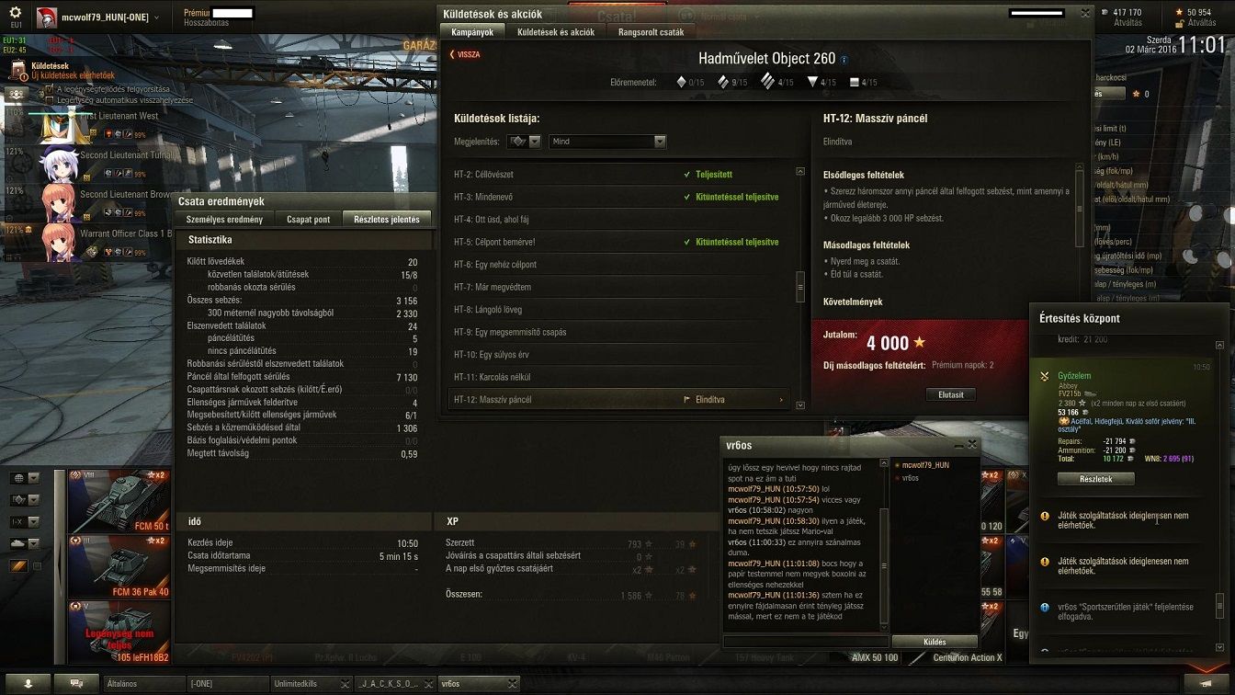
Task: Select mission HT-6: Egy nehéz célpont
Action: [620, 265]
